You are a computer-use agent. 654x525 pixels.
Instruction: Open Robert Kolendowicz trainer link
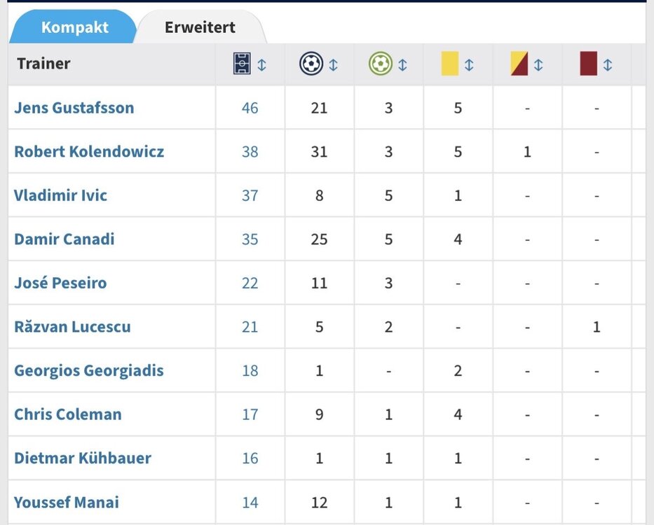pyautogui.click(x=89, y=152)
